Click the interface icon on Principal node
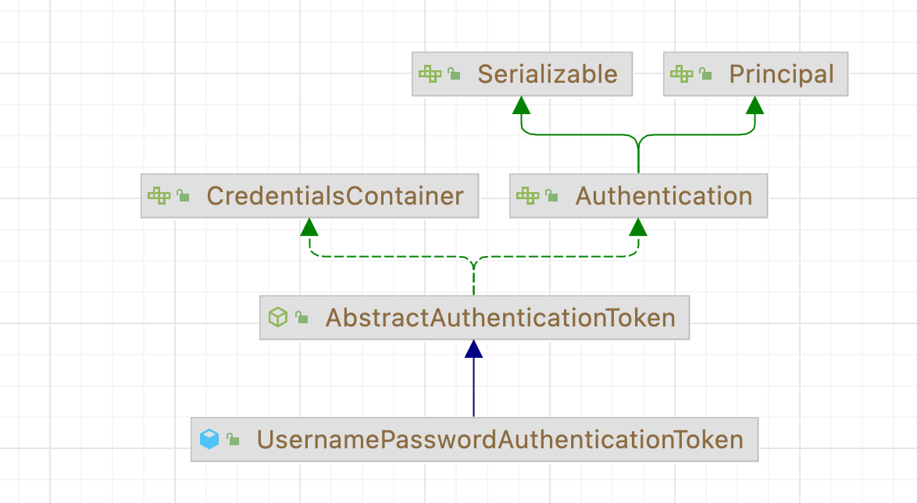This screenshot has height=503, width=917. (x=683, y=73)
